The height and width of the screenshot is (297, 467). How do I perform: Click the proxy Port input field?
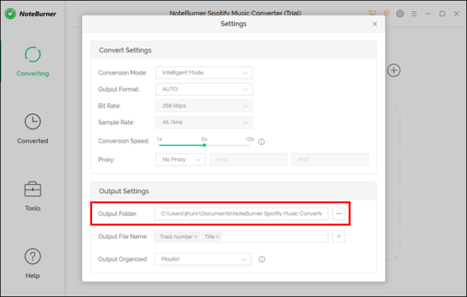coord(330,159)
